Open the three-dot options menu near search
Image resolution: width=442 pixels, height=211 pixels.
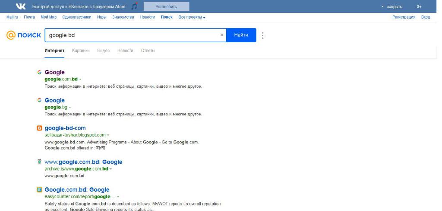pyautogui.click(x=262, y=35)
